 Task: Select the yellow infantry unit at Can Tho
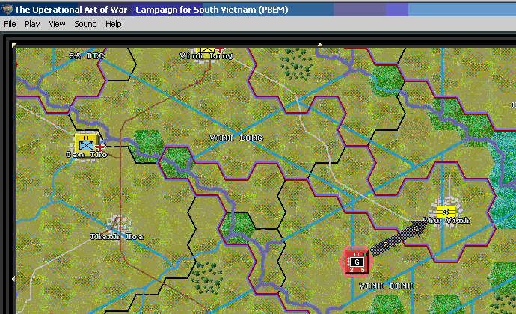point(86,144)
